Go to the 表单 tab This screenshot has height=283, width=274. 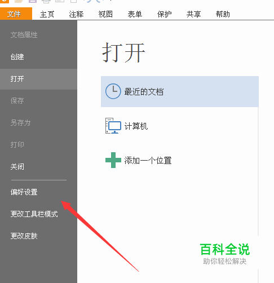tap(135, 14)
